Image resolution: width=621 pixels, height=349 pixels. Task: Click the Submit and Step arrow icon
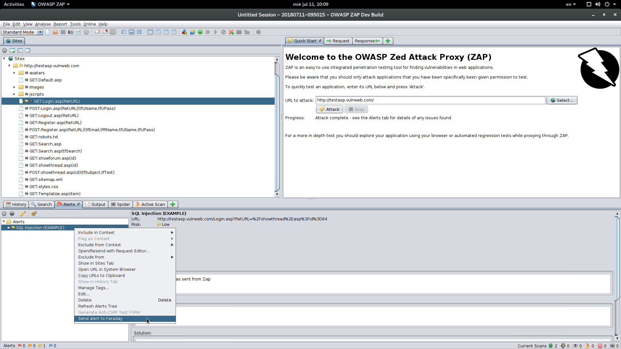208,32
